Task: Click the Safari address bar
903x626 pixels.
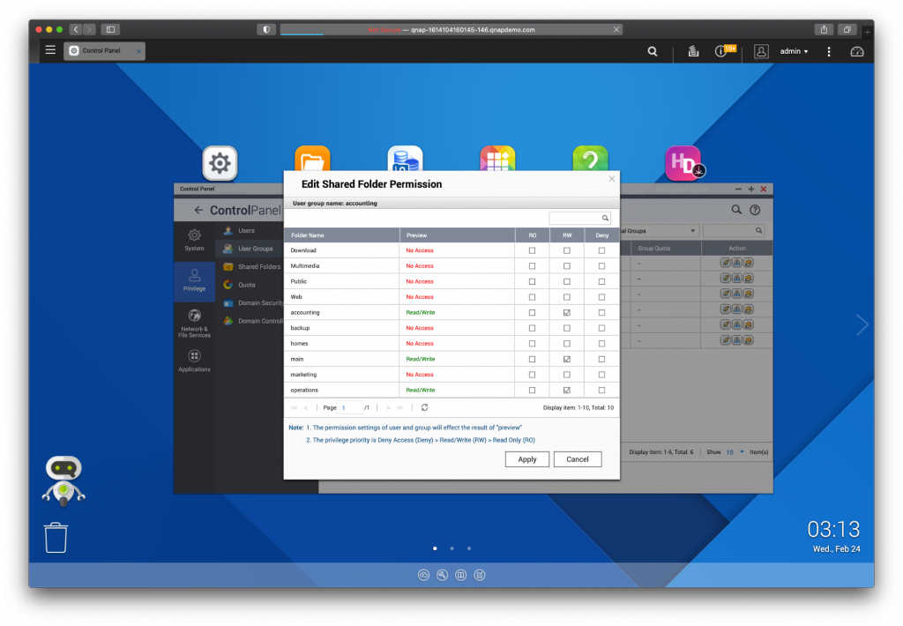Action: 451,29
